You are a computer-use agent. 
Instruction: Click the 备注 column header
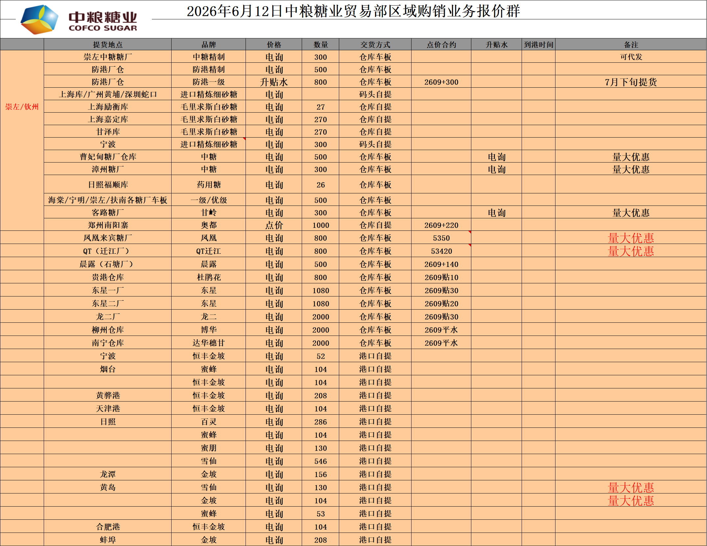(631, 45)
